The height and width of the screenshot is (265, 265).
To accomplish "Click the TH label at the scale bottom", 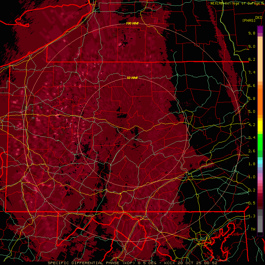I will [253, 229].
